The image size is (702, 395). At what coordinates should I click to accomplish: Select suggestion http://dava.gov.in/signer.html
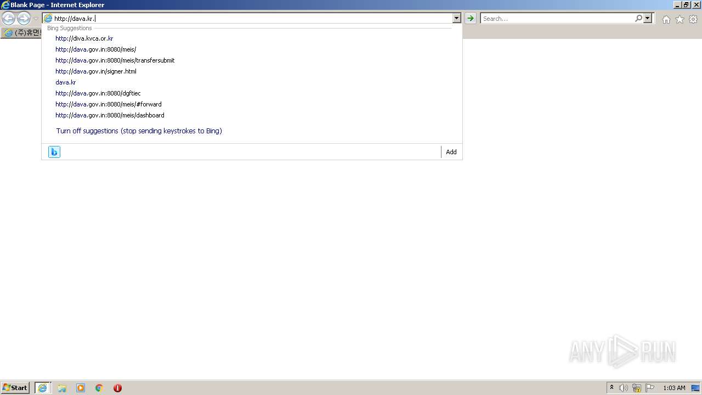(95, 71)
